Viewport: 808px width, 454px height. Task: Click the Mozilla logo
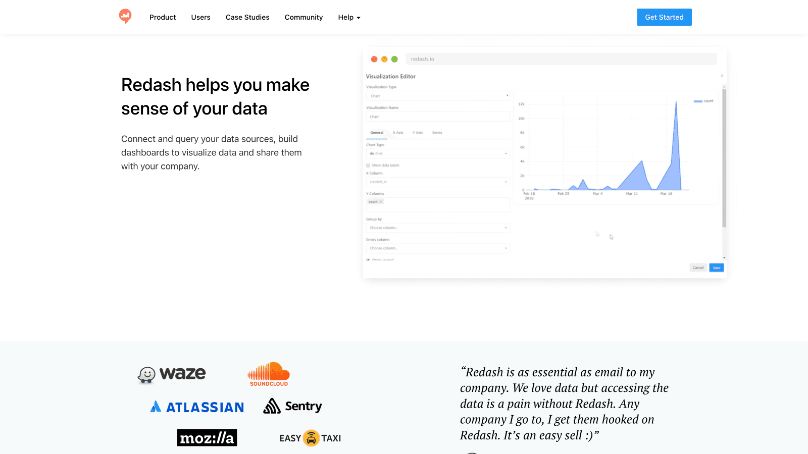point(207,438)
